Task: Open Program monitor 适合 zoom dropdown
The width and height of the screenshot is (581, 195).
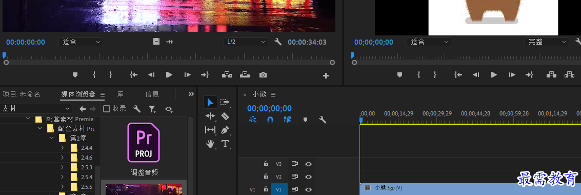Action: [x=429, y=42]
